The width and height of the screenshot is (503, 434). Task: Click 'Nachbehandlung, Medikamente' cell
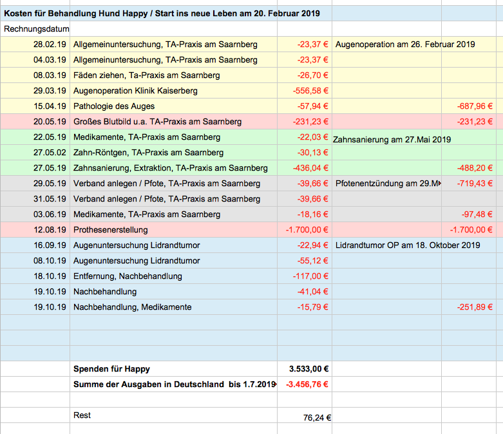pos(173,307)
